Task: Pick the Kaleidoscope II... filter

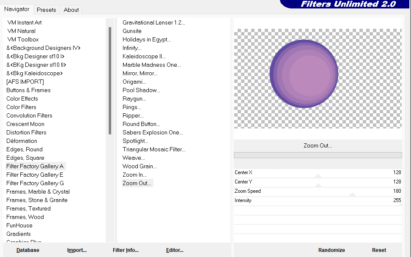Action: click(144, 56)
